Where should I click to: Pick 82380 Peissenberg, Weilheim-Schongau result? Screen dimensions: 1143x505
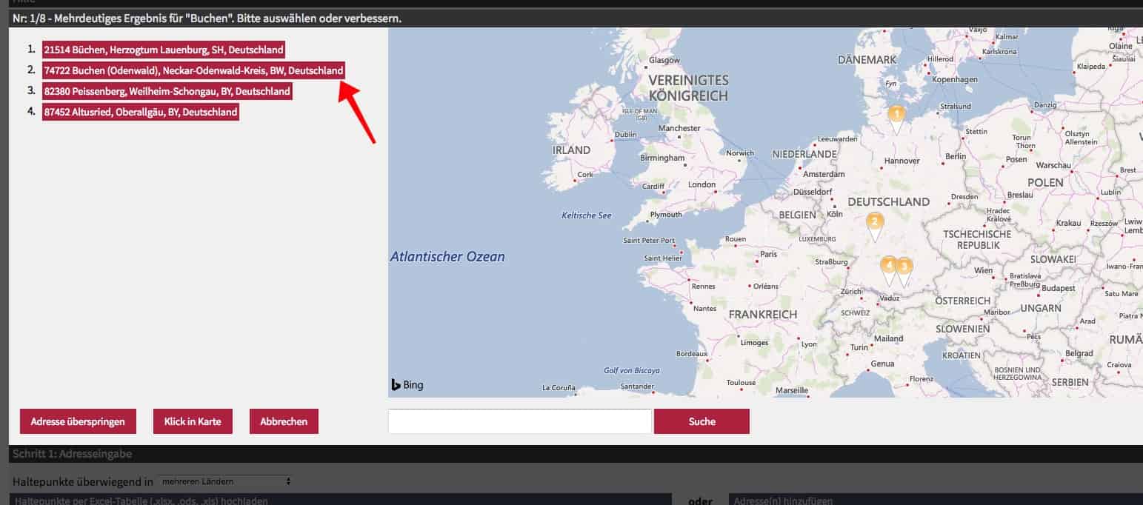tap(167, 92)
